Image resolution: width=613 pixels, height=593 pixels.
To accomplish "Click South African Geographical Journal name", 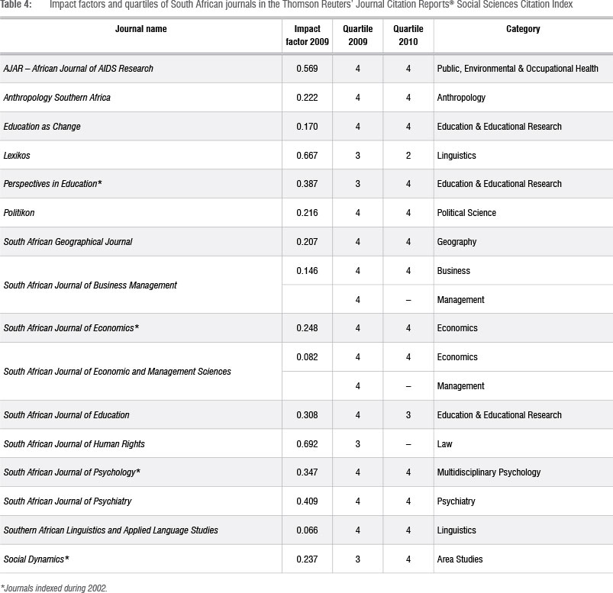I will (68, 242).
